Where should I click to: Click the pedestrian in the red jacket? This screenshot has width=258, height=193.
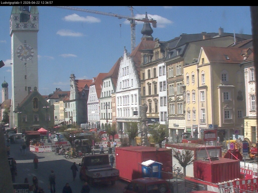[36, 160]
